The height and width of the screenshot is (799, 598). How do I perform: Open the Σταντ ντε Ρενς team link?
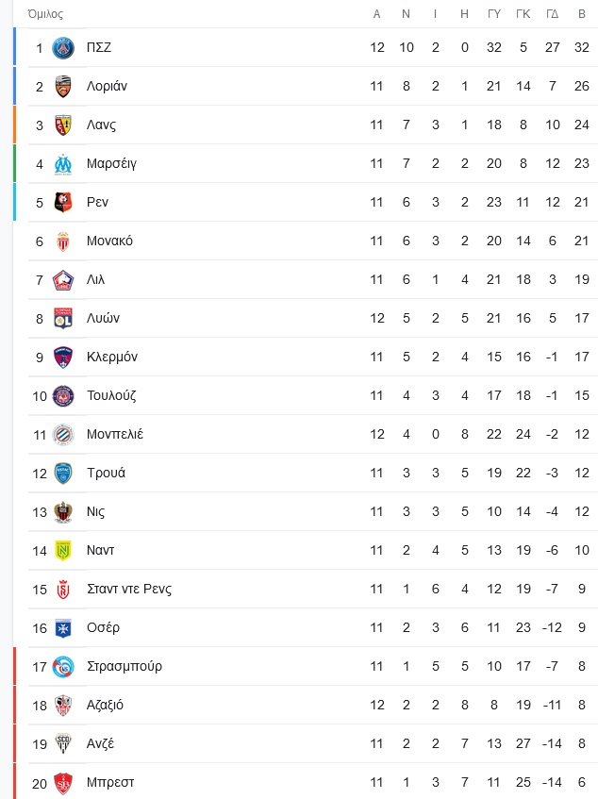(x=129, y=589)
